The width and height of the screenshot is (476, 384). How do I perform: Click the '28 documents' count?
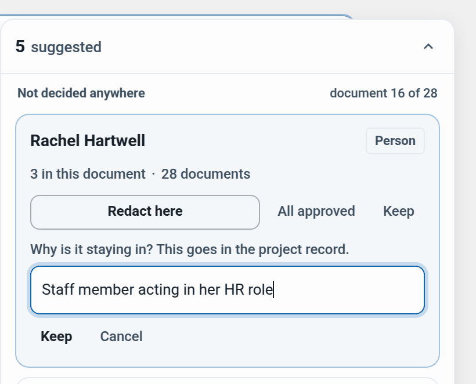pyautogui.click(x=205, y=174)
